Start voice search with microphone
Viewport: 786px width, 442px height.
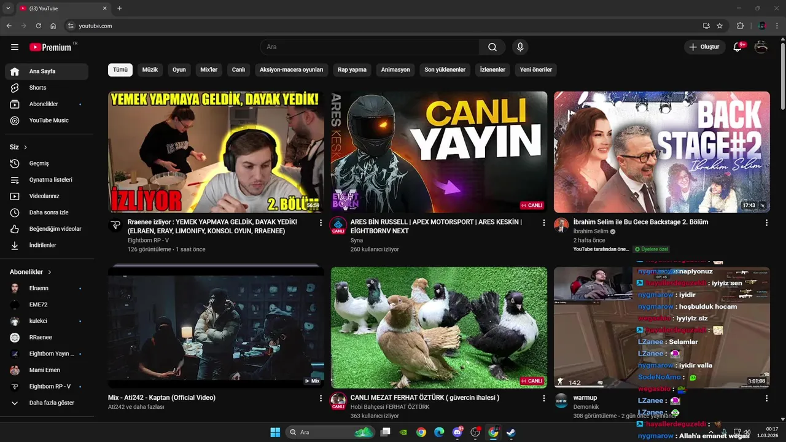520,47
